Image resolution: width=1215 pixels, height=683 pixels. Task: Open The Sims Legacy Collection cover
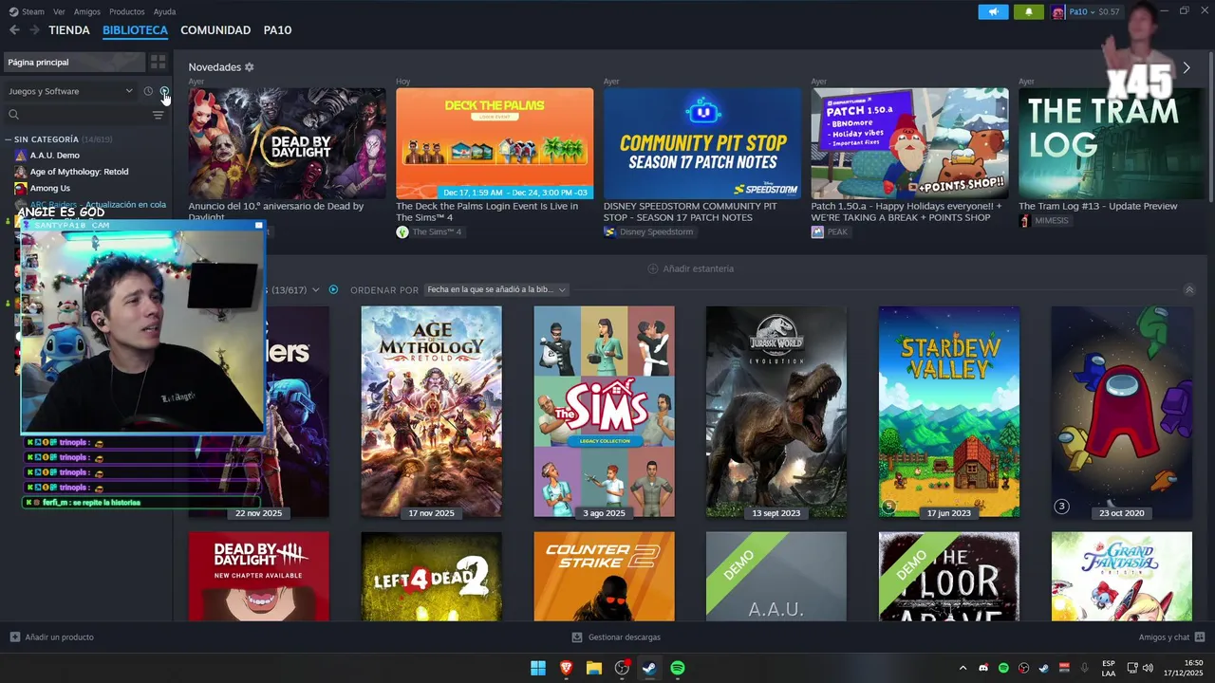(x=604, y=412)
